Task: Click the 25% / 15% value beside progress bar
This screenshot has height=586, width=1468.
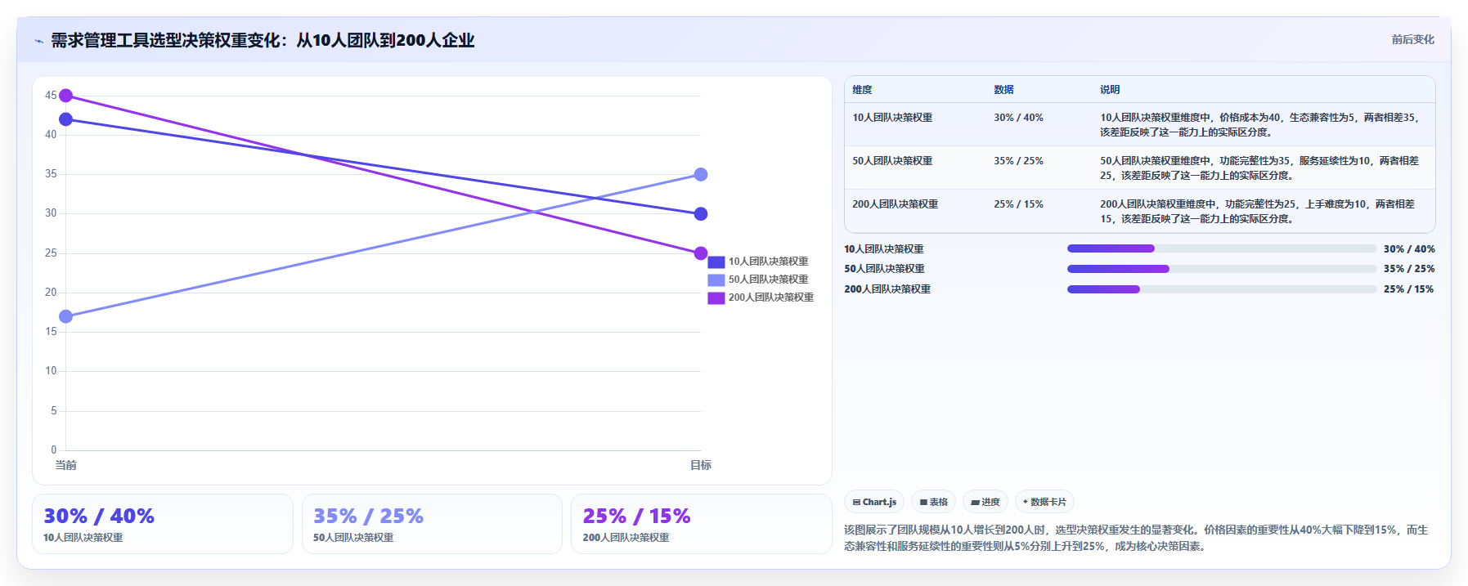Action: 1409,289
